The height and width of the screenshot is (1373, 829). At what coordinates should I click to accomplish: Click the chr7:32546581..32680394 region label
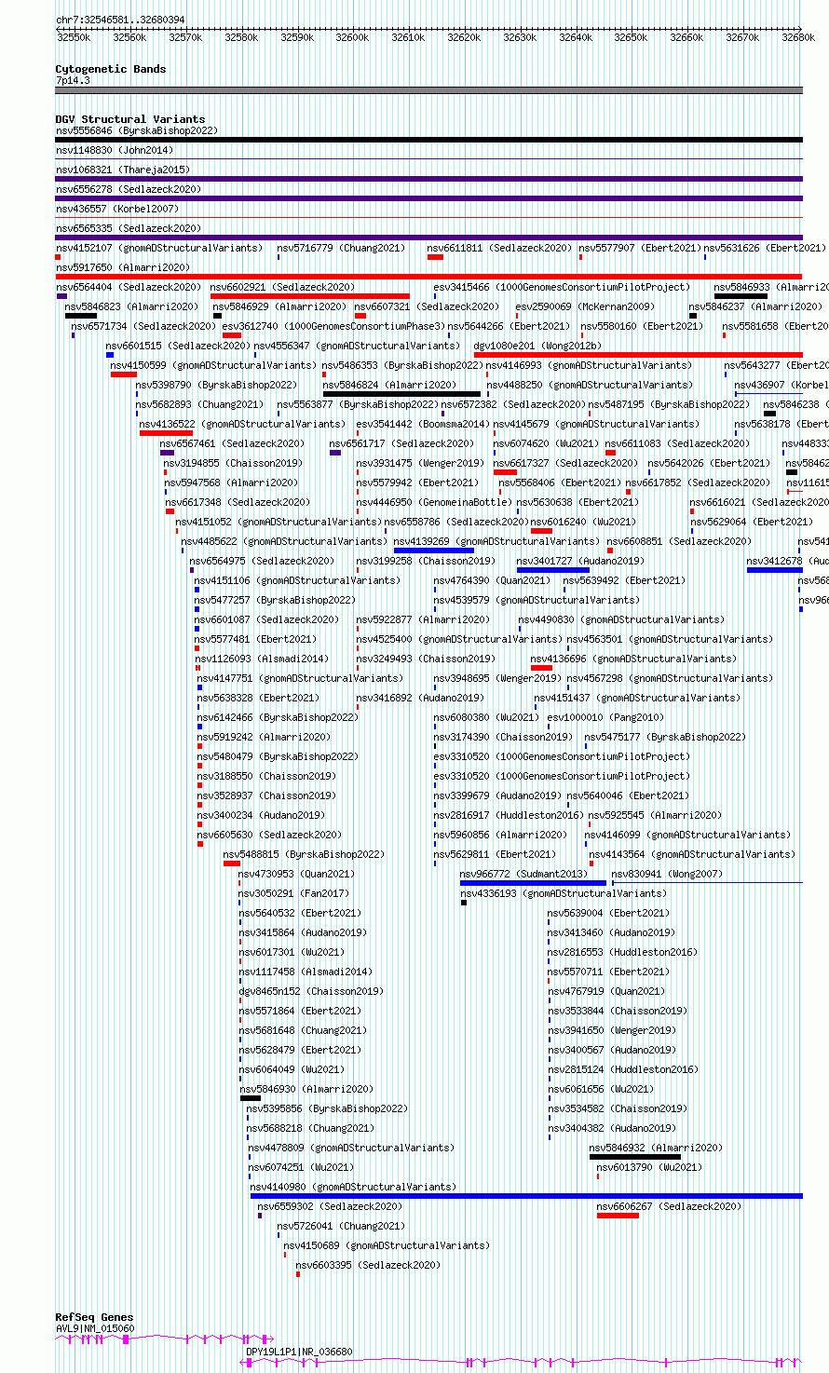point(120,20)
